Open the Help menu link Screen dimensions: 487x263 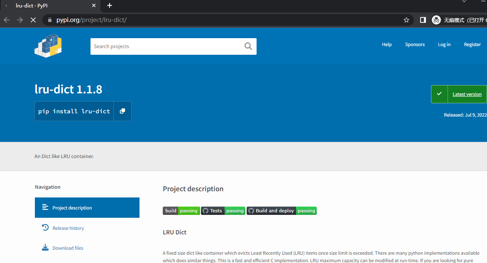[x=387, y=44]
